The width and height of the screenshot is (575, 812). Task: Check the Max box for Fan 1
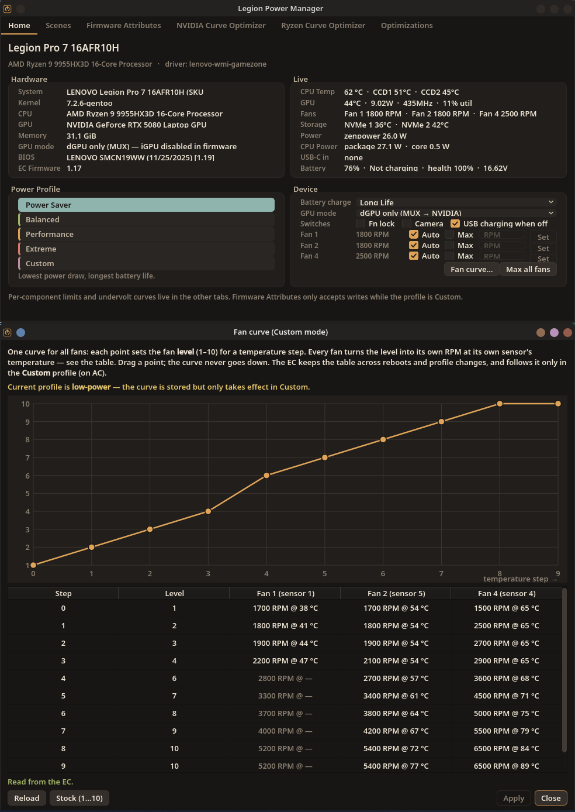[x=449, y=235]
